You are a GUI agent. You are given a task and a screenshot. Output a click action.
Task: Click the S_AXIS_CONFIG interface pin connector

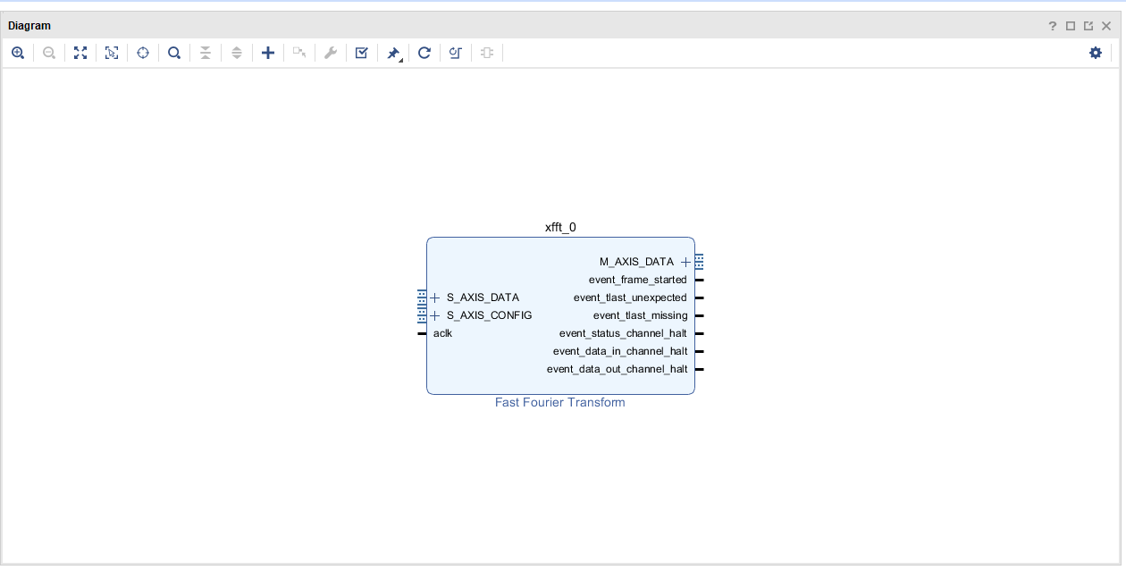422,315
